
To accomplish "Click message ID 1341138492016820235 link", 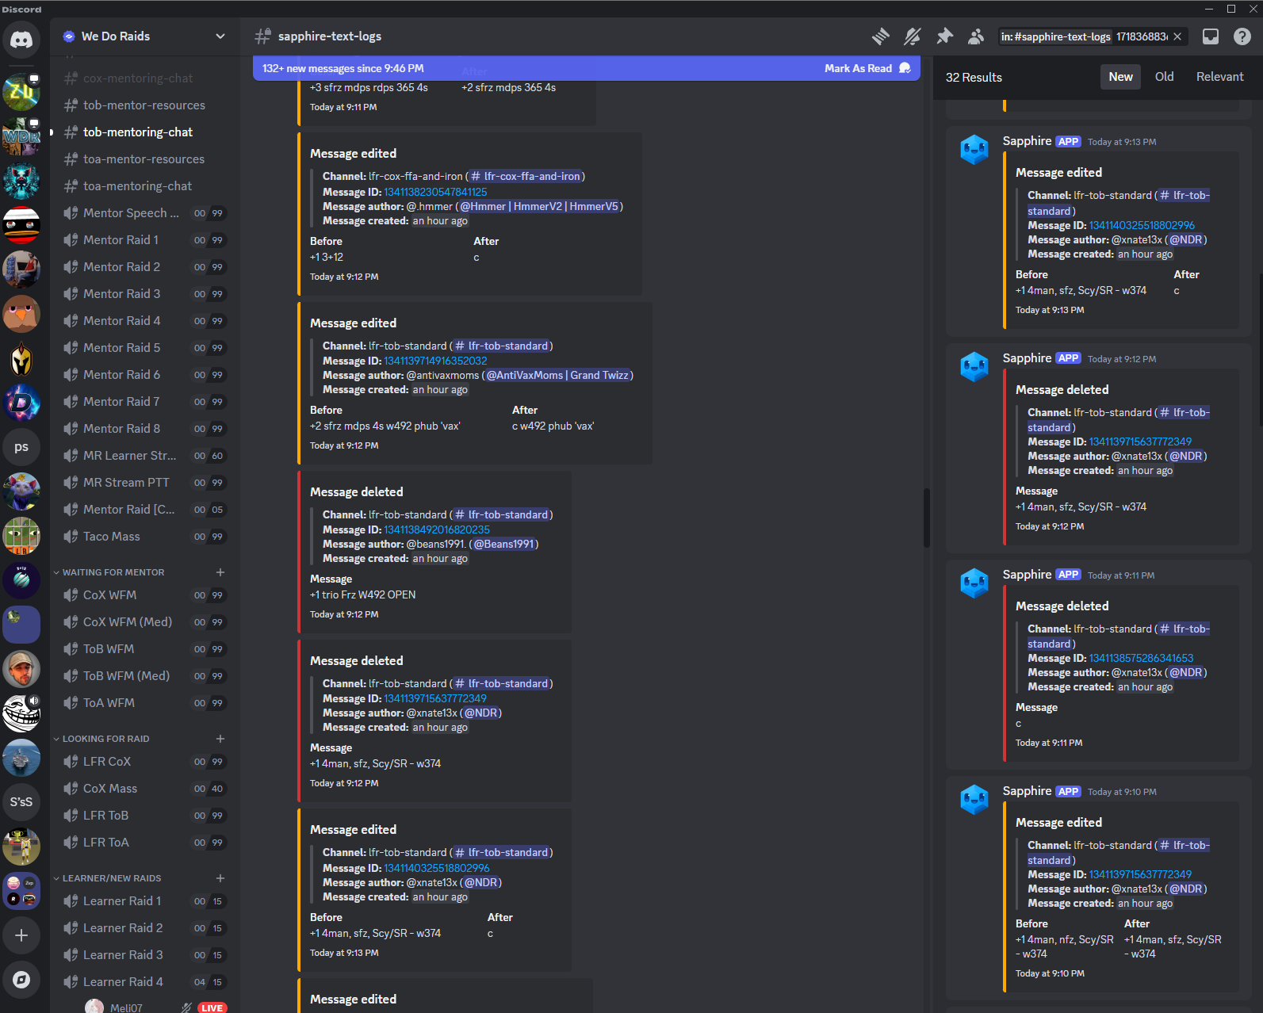I will (x=437, y=529).
